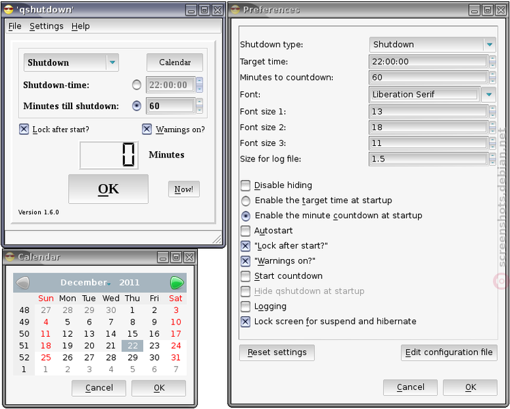Select December 25 in the Calendar

(46, 358)
